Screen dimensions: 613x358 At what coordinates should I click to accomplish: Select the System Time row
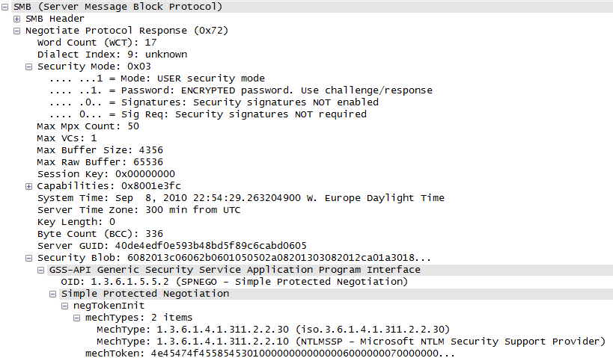241,198
